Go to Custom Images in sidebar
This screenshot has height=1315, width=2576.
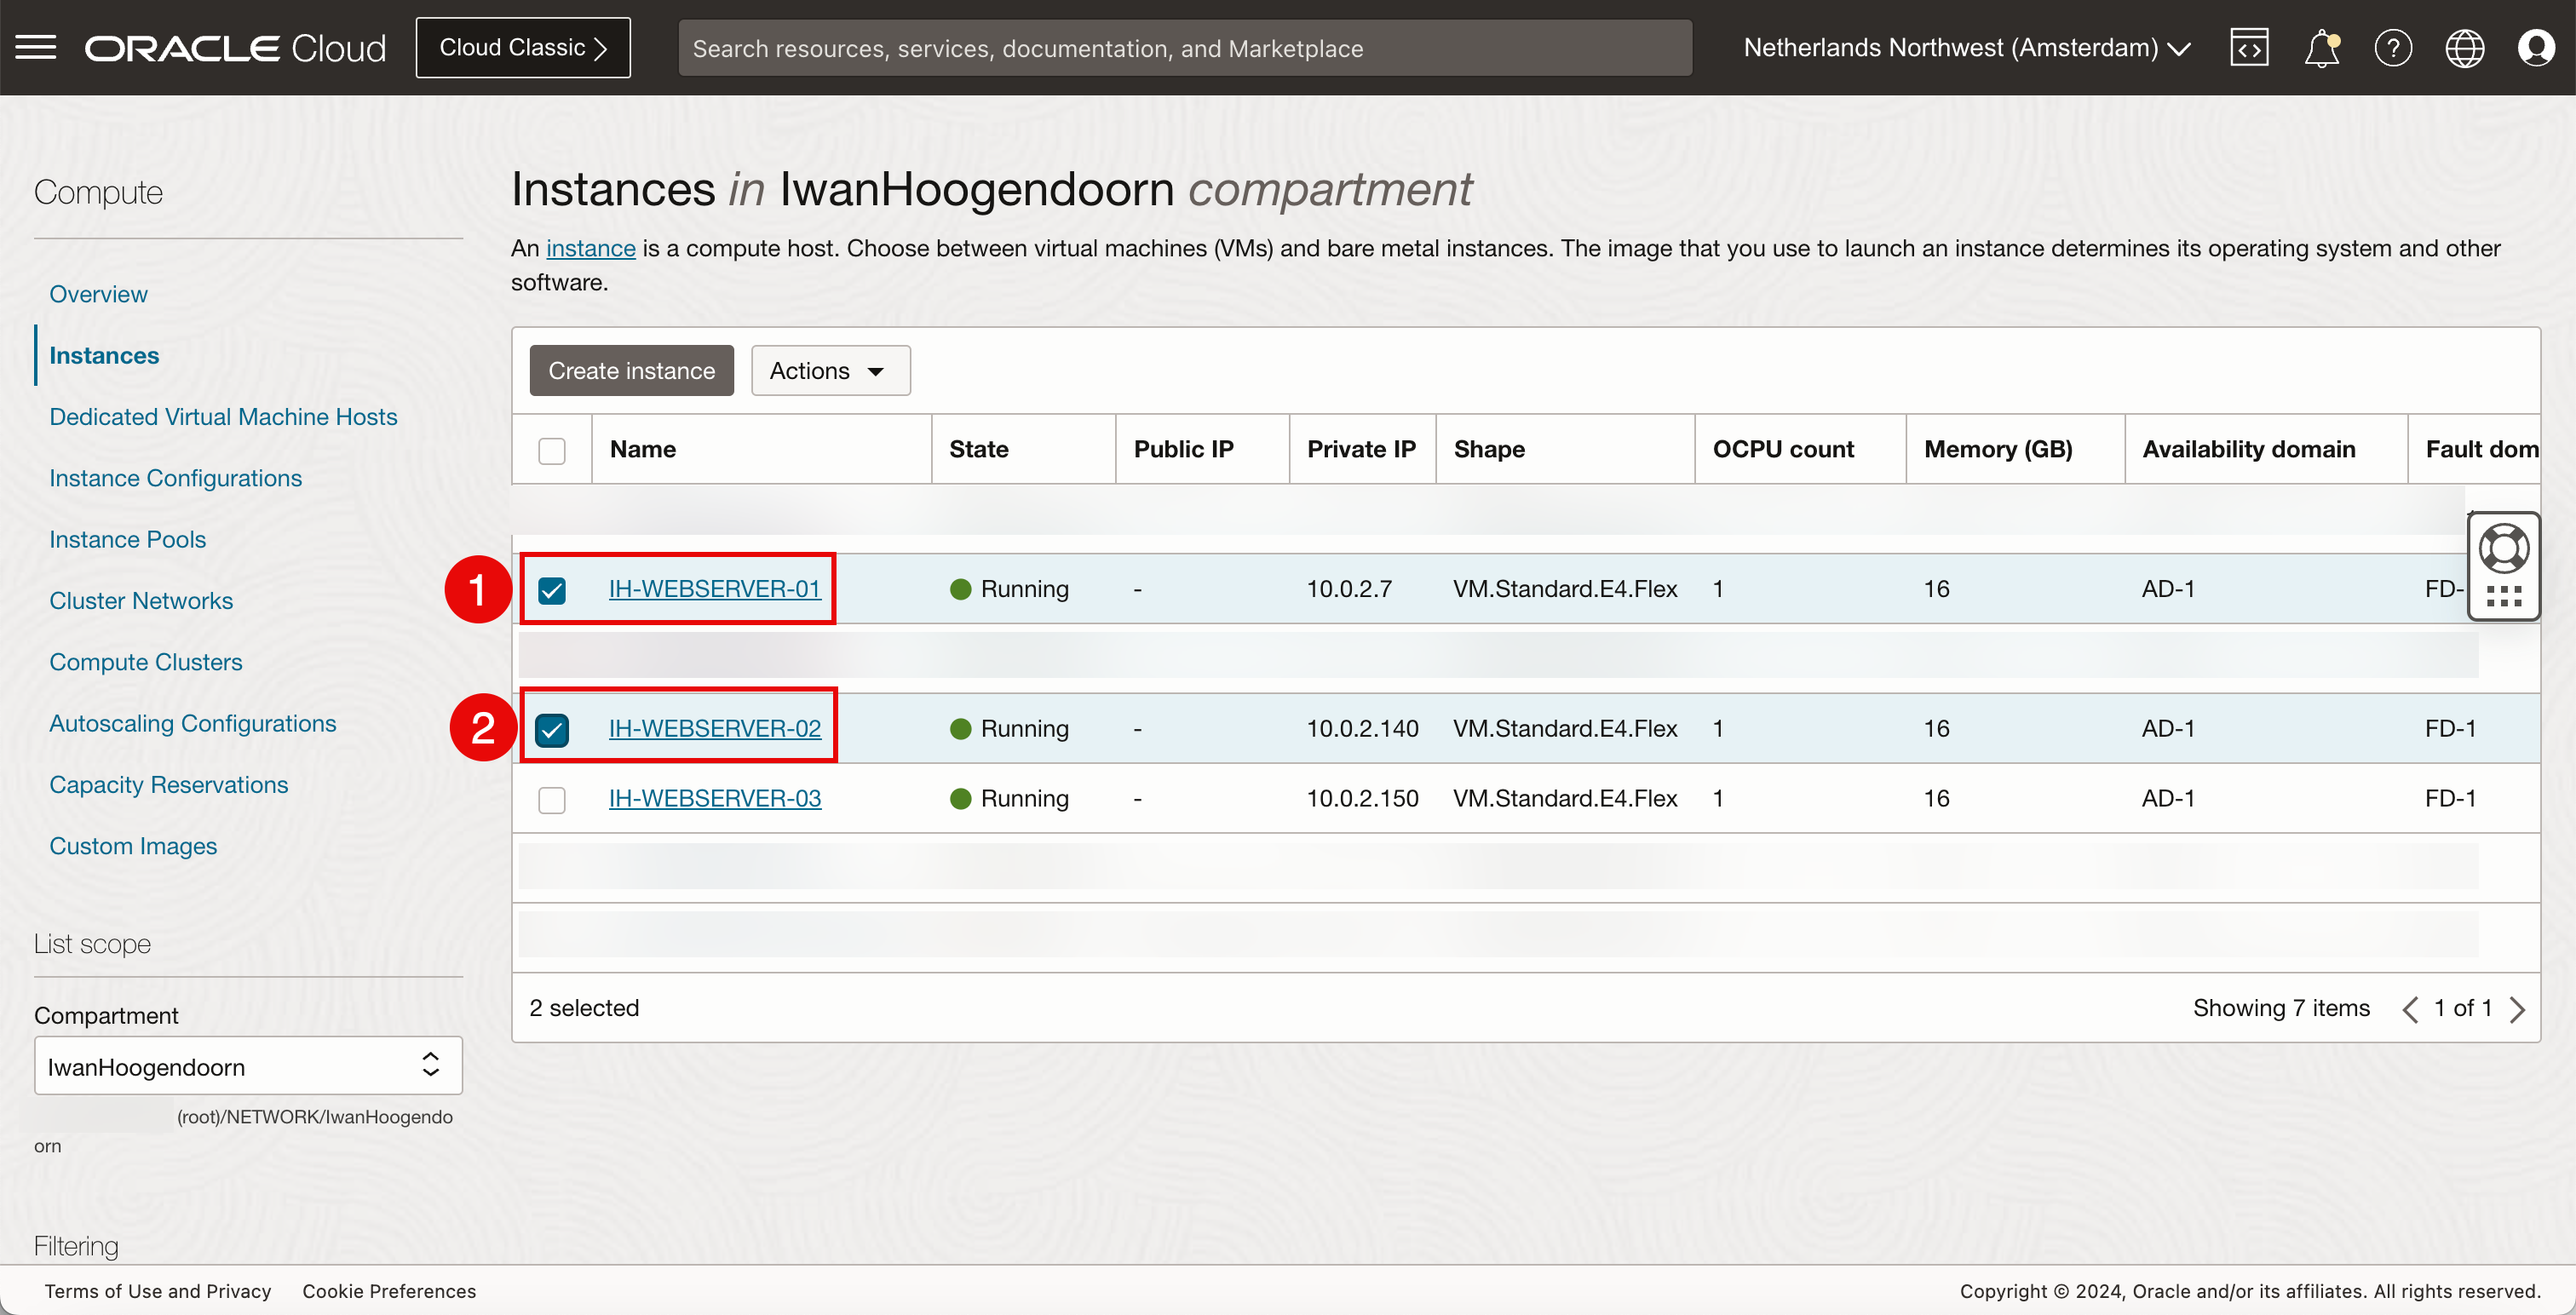[133, 846]
